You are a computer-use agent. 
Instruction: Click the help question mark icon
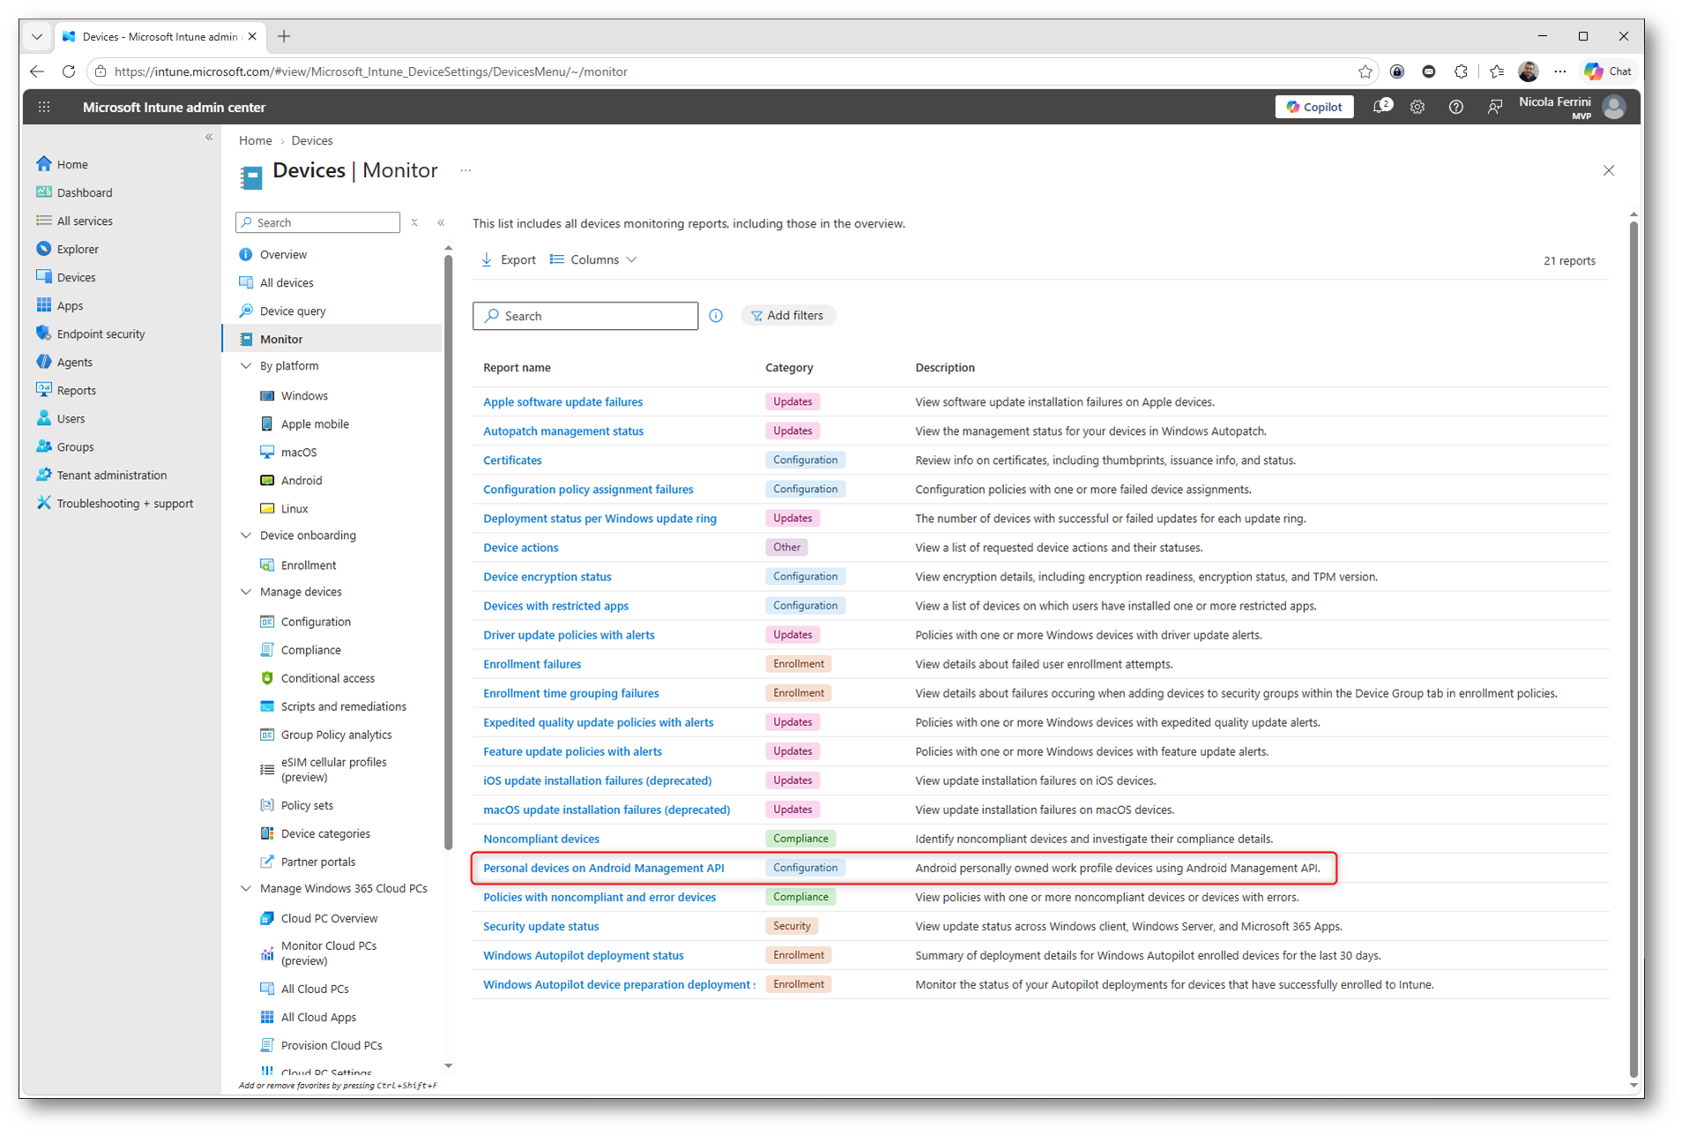[x=1455, y=107]
